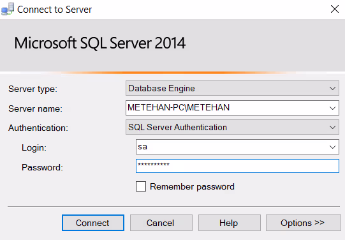Expand the Server type dropdown arrow

tap(332, 88)
